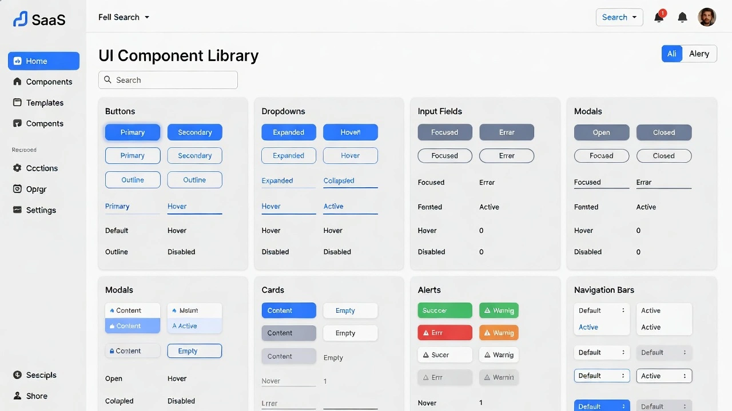Click the outlined Primary button

(x=133, y=155)
